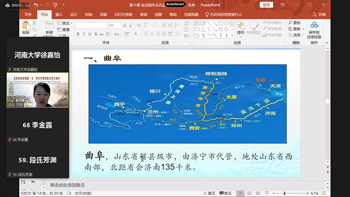Screen dimensions: 350x197
Task: Click the Login (登录) button
Action: click(266, 5)
